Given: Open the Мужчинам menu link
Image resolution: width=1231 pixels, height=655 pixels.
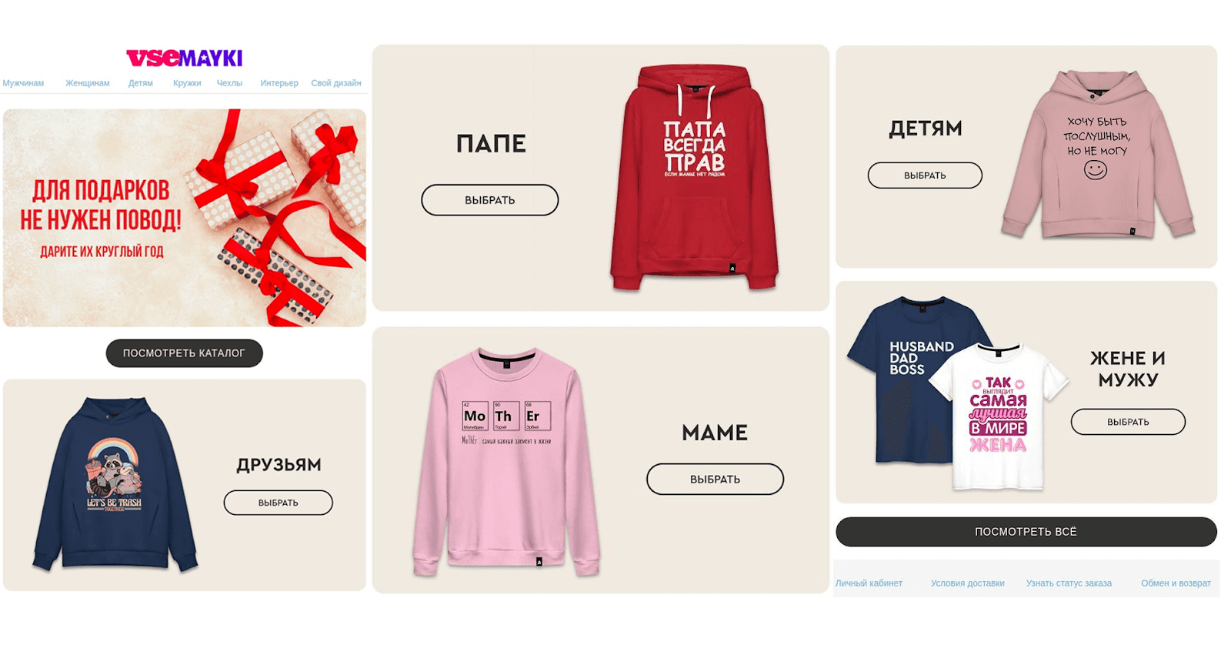Looking at the screenshot, I should click(x=23, y=83).
